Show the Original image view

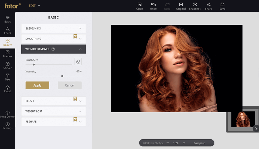click(x=181, y=6)
